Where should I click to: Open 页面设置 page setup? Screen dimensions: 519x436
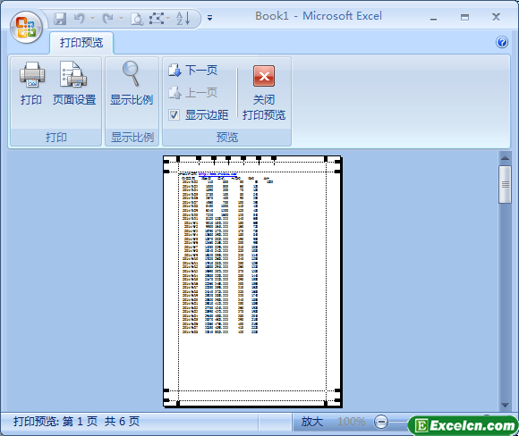pos(74,82)
